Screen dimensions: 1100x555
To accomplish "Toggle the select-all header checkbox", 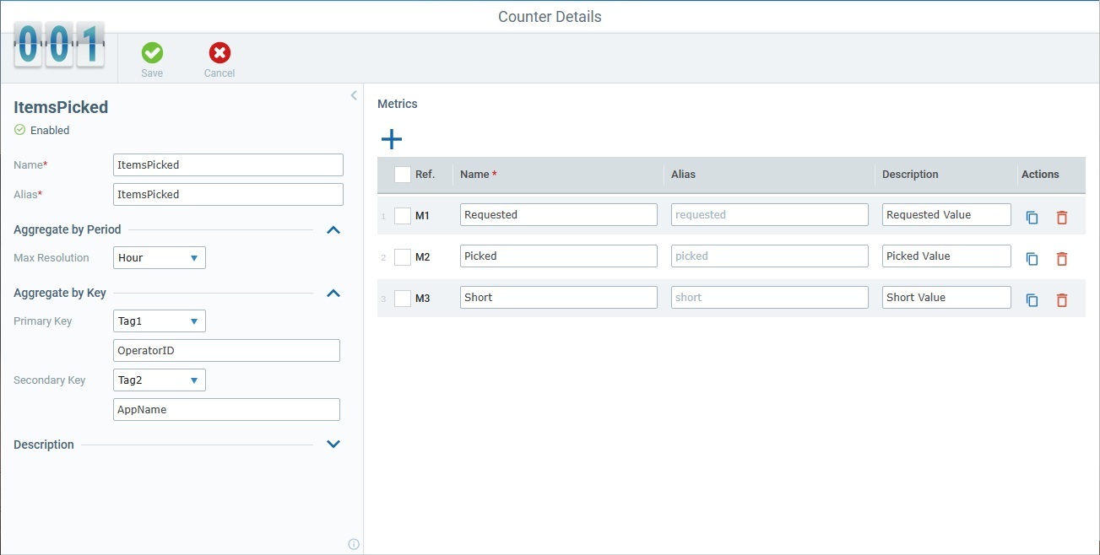I will (403, 175).
